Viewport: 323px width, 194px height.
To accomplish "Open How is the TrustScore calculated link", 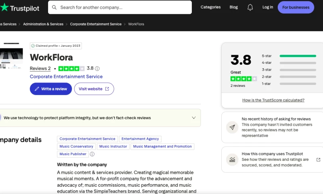I will point(273,100).
